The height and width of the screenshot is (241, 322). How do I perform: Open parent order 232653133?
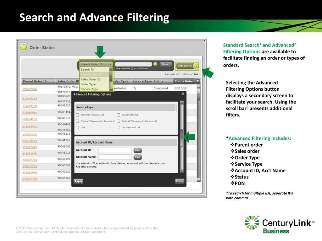[30, 141]
